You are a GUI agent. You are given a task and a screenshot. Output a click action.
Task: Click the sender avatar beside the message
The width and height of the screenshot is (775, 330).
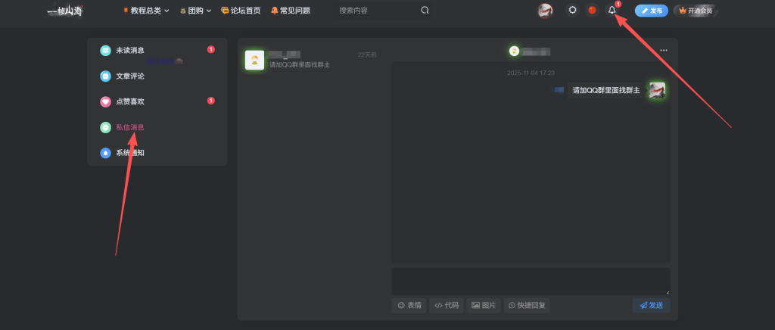pyautogui.click(x=657, y=90)
